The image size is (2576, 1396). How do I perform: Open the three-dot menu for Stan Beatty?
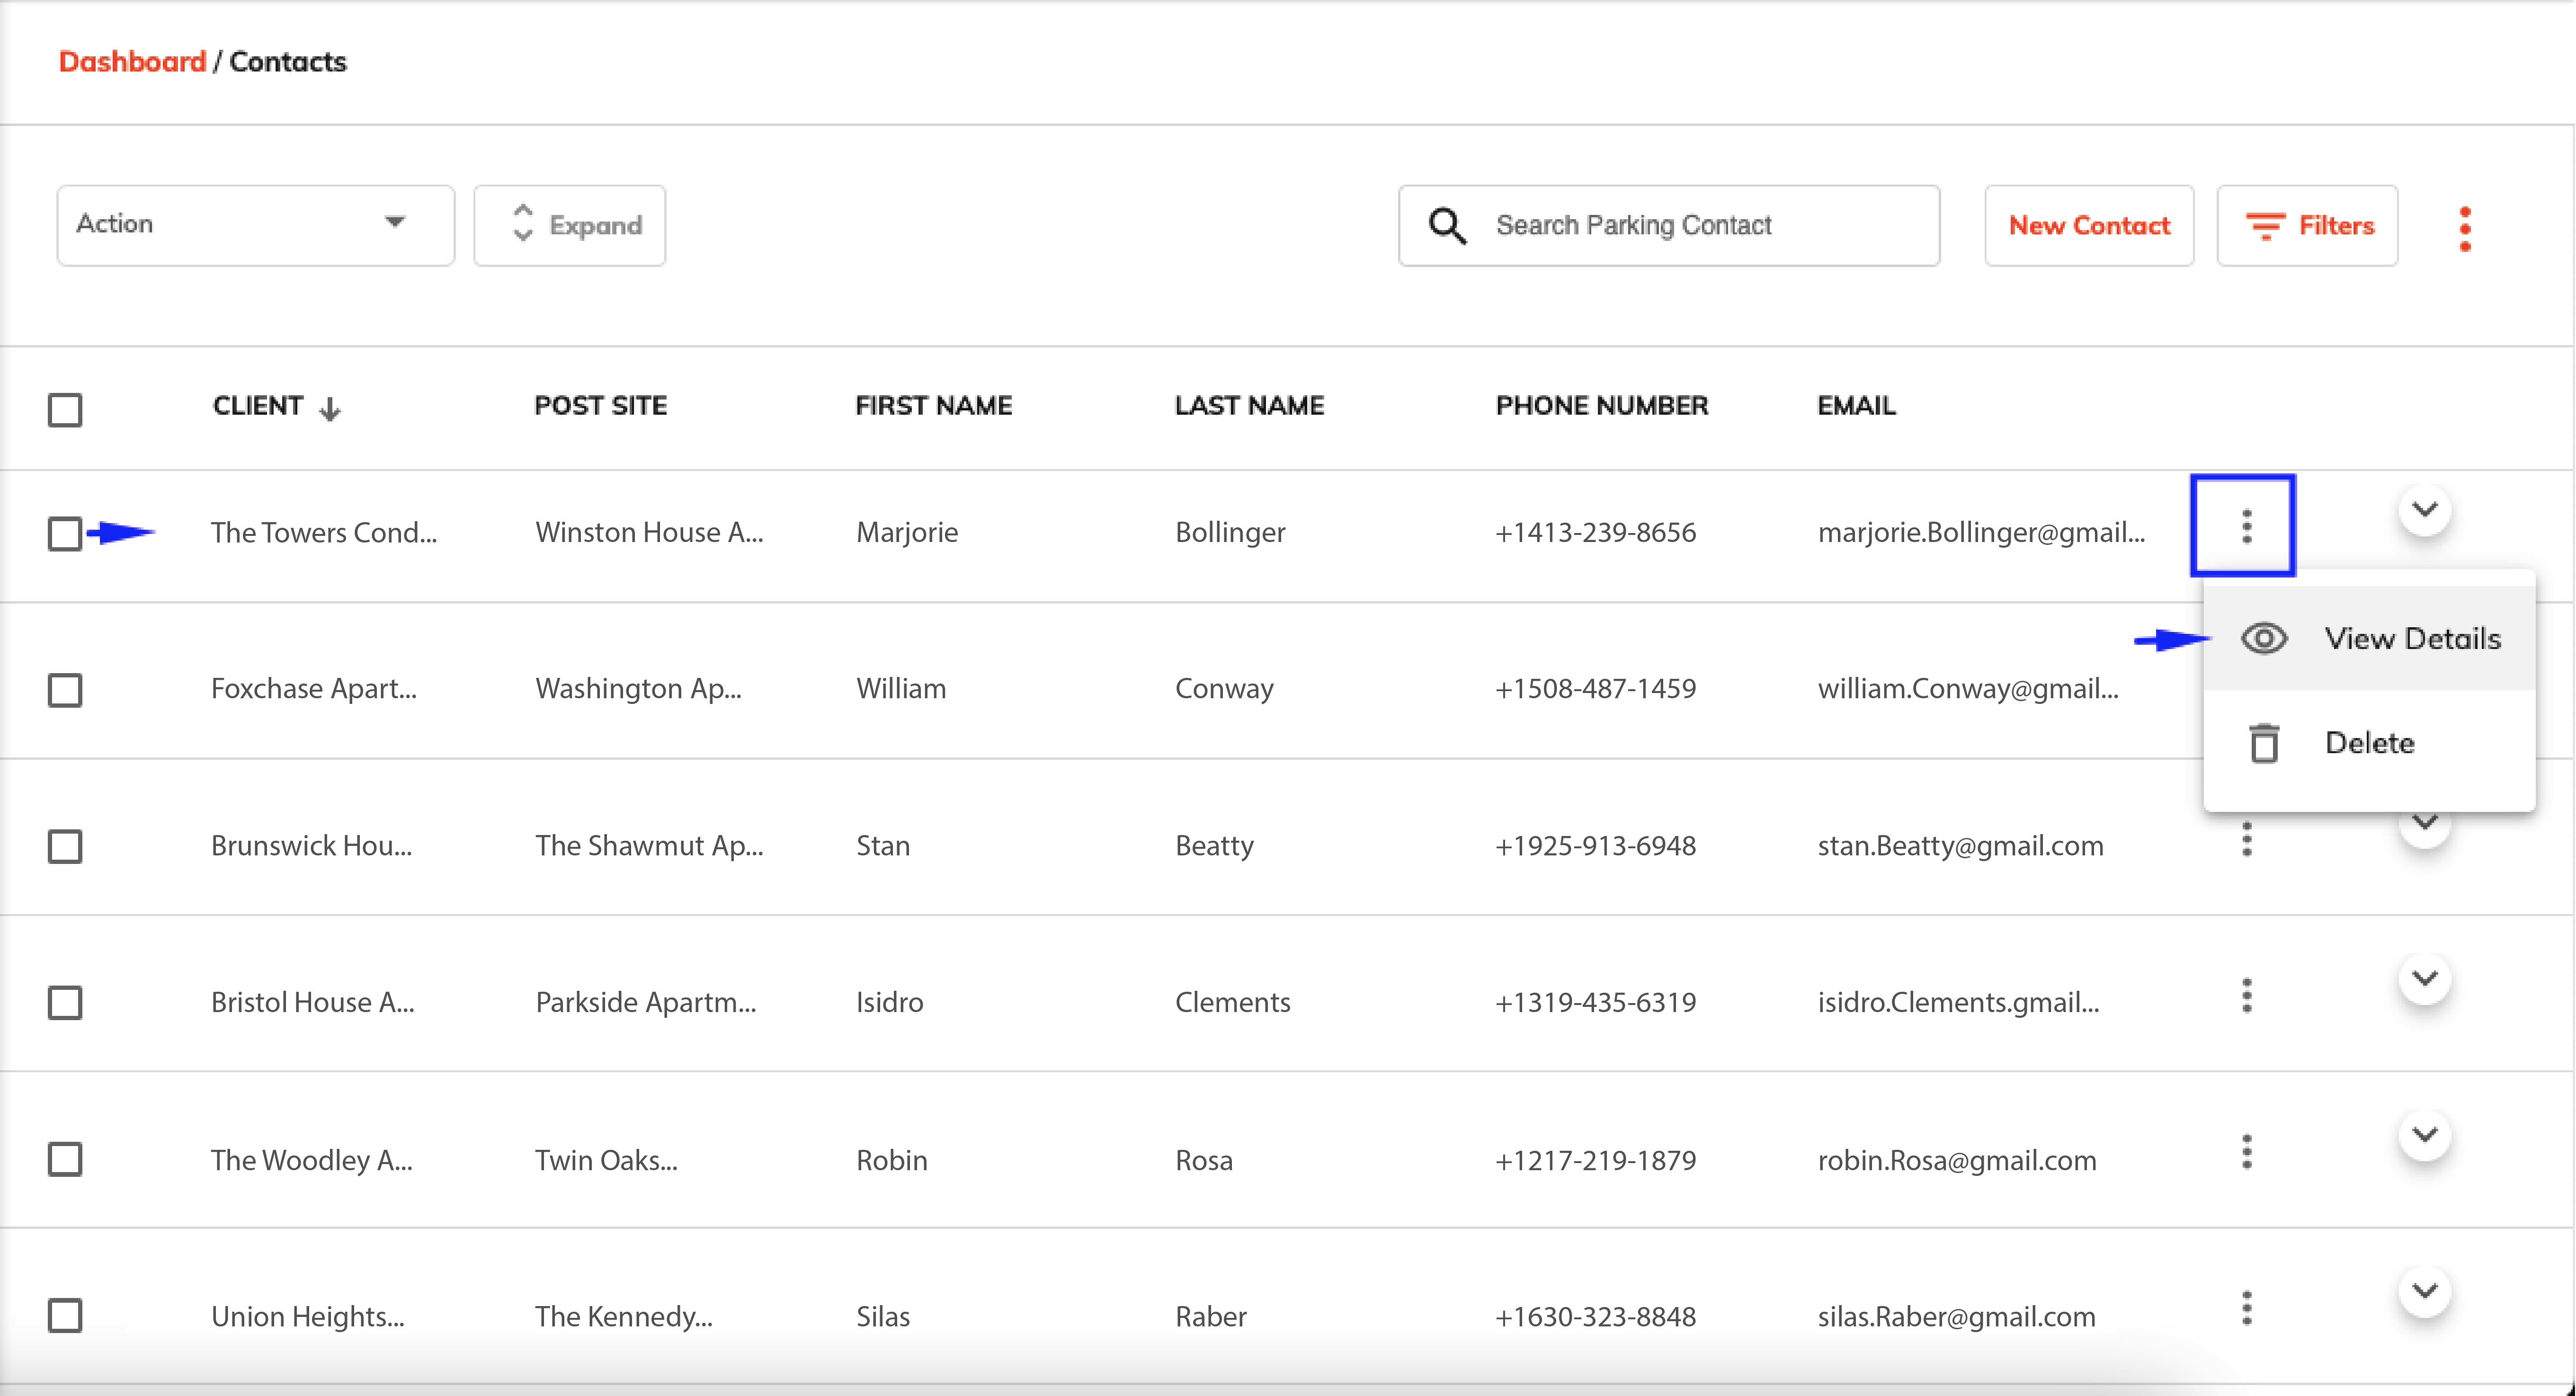tap(2246, 840)
